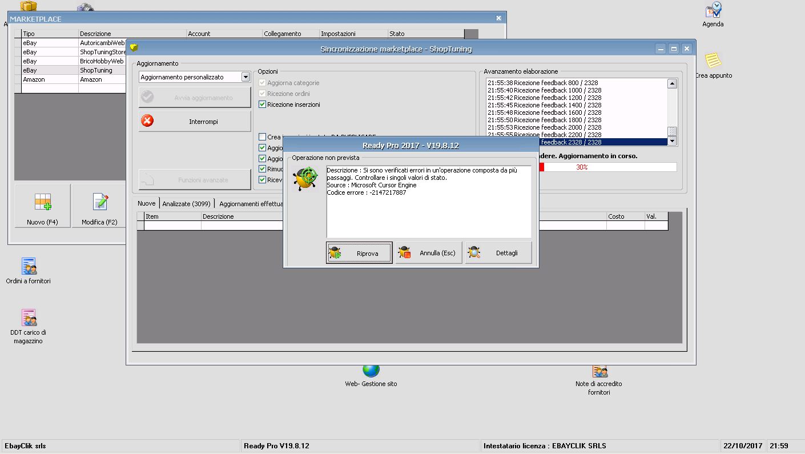This screenshot has width=805, height=454.
Task: Click the Val. column header
Action: [656, 216]
